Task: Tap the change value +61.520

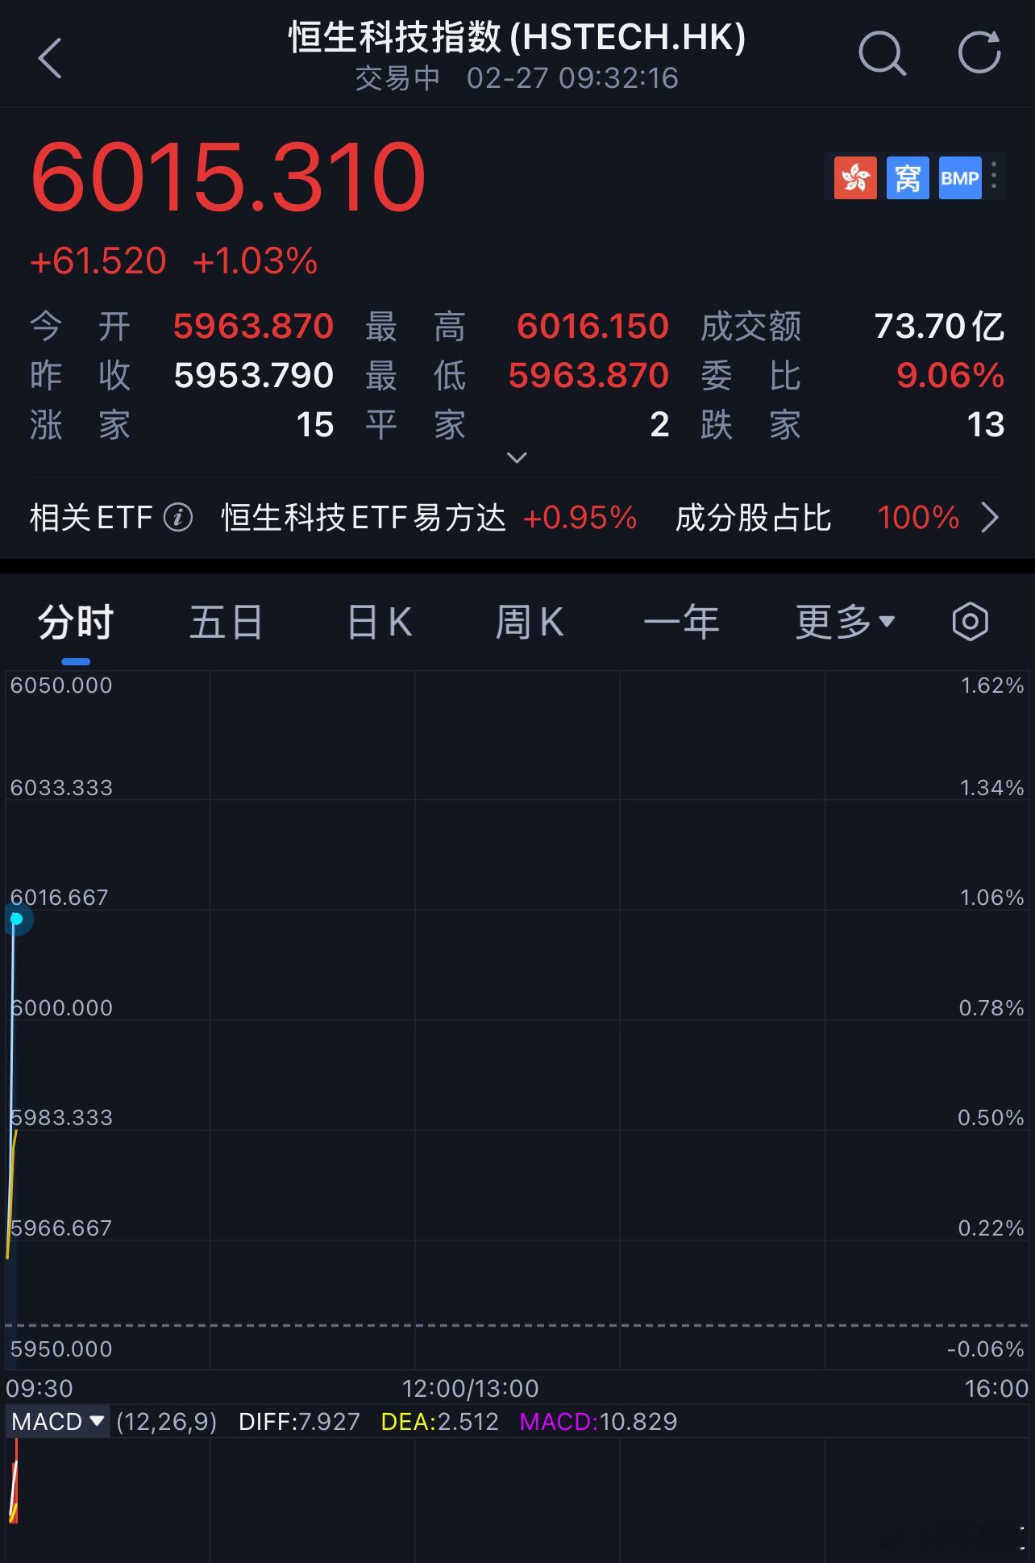Action: point(98,261)
